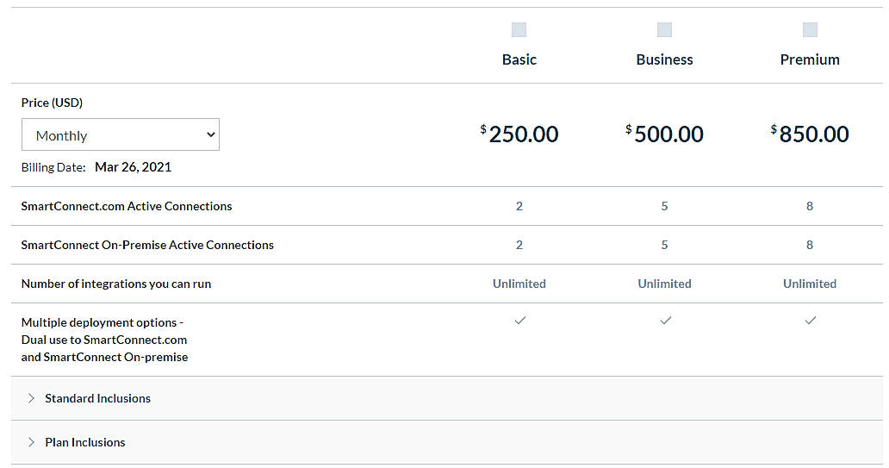
Task: Click Basic's SmartConnect.com connections value 2
Action: [x=519, y=206]
